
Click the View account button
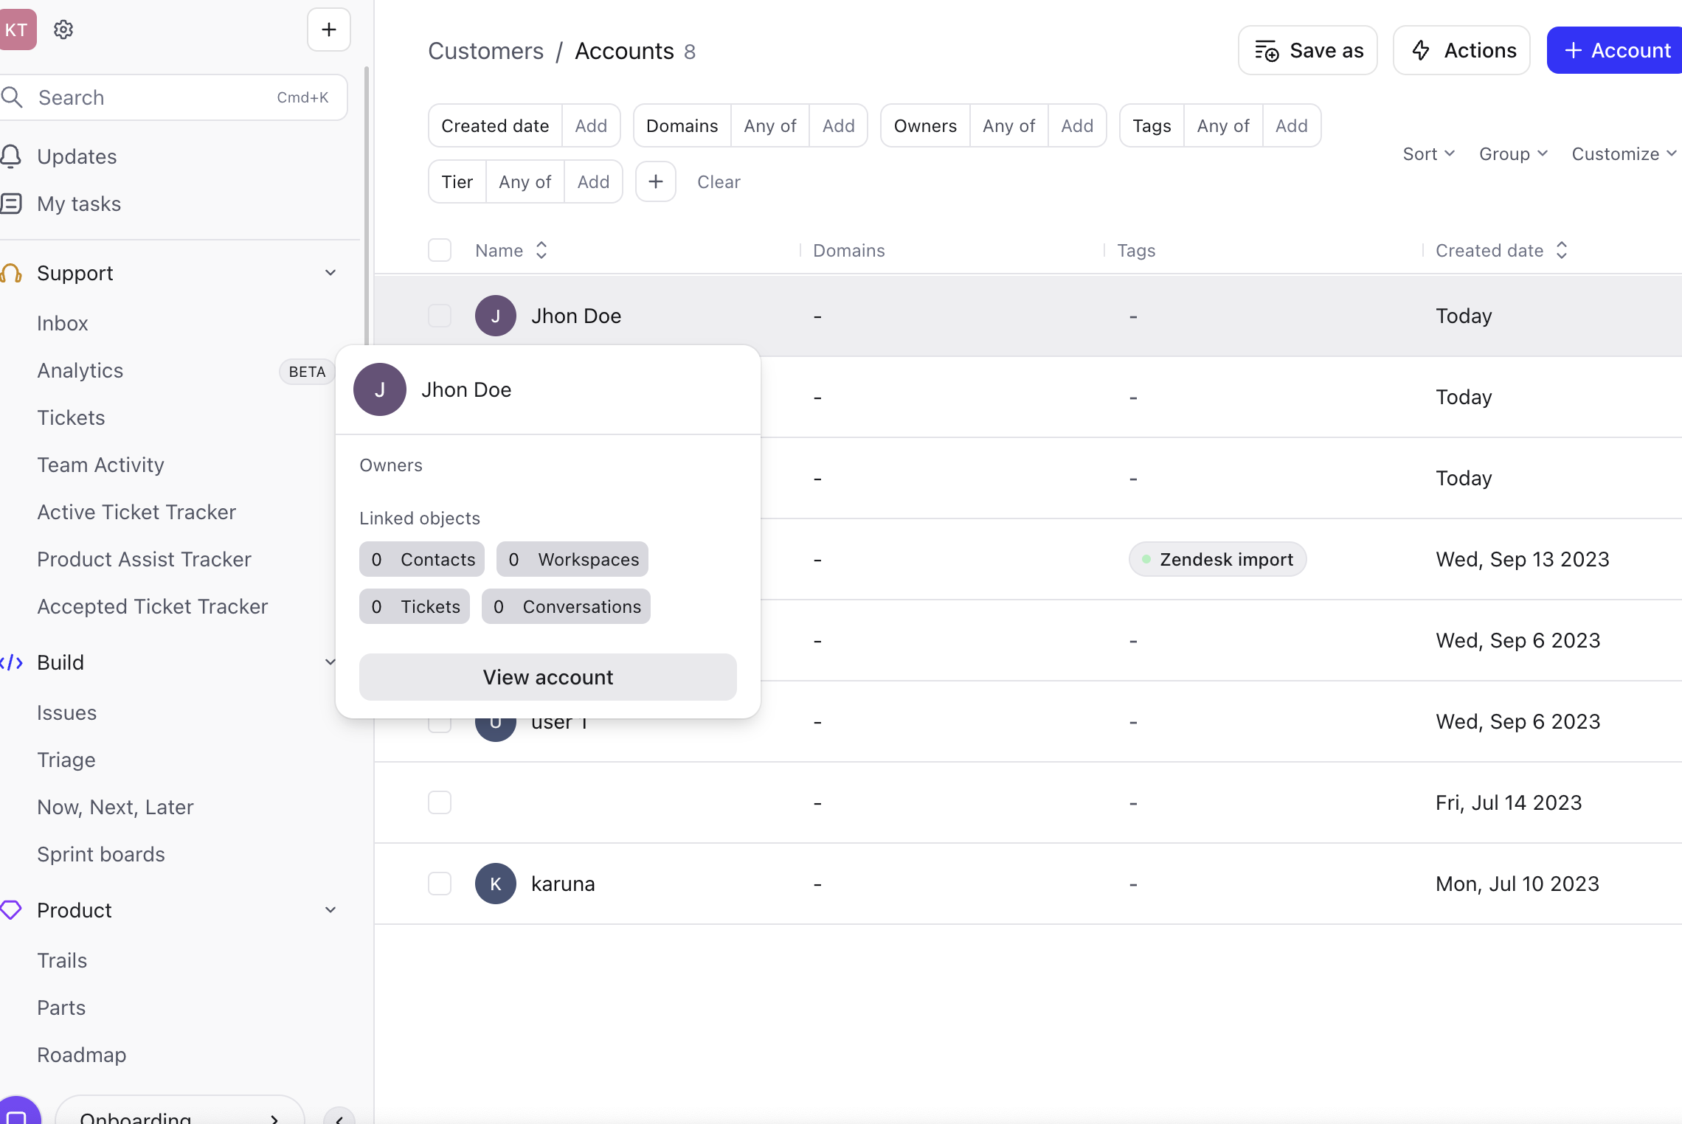(x=547, y=676)
